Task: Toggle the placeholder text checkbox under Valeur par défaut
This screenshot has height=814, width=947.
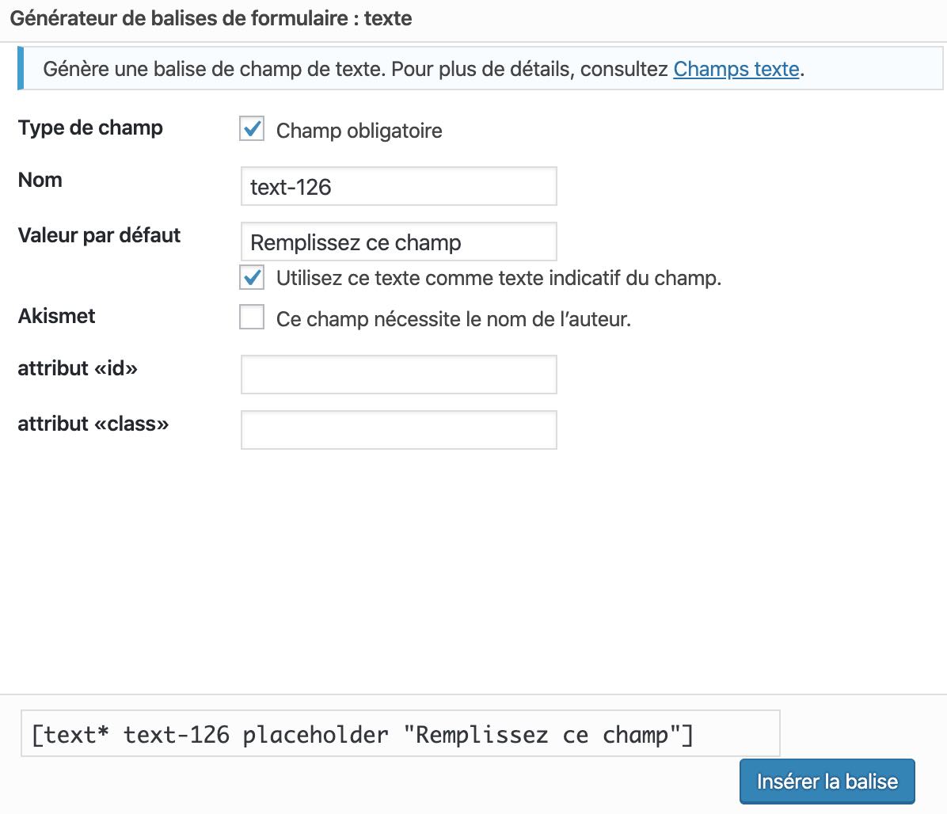Action: (252, 278)
